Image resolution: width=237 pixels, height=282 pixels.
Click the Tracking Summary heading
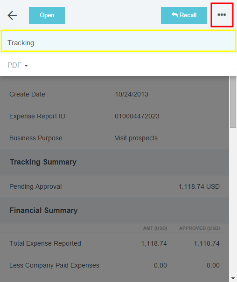(43, 162)
